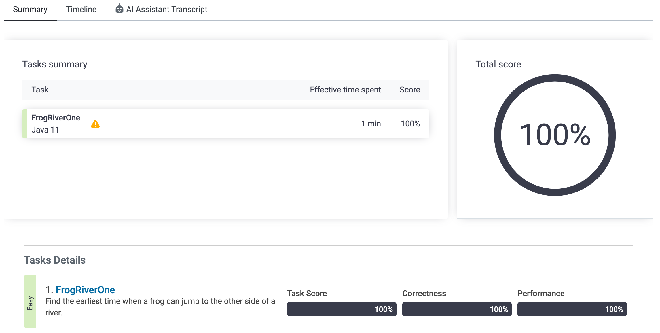
Task: Click the Total score circle gauge
Action: [x=555, y=135]
